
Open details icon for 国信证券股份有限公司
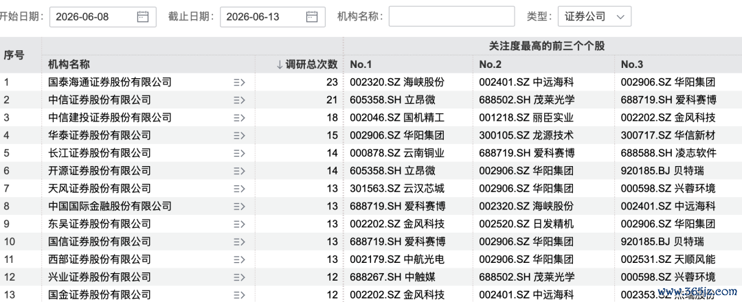[239, 242]
